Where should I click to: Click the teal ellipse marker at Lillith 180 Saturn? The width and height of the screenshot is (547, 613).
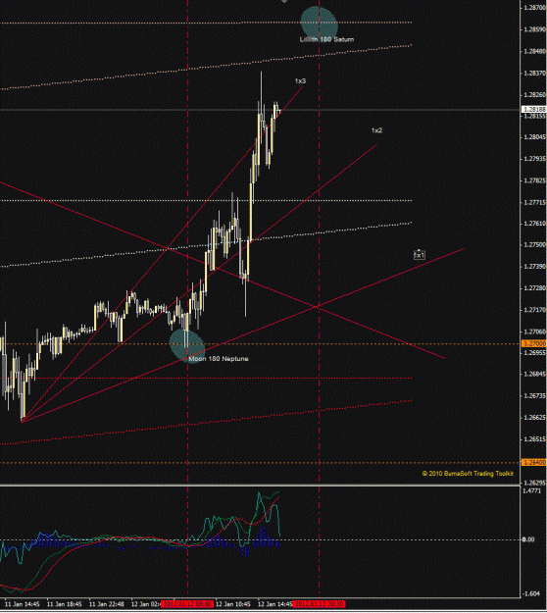(320, 23)
